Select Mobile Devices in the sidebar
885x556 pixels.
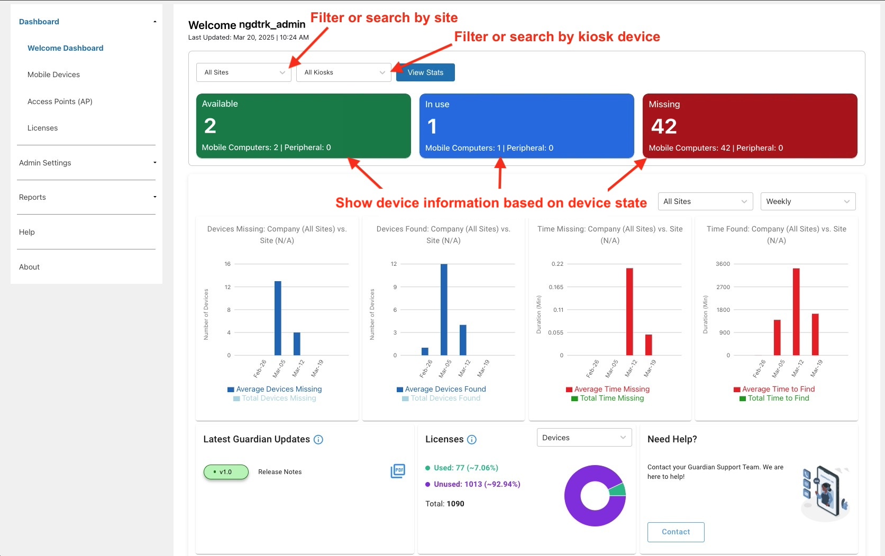(53, 75)
